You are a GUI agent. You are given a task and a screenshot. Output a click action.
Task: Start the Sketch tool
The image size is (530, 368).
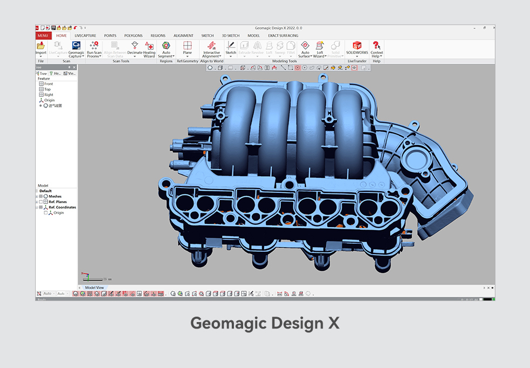pos(231,45)
